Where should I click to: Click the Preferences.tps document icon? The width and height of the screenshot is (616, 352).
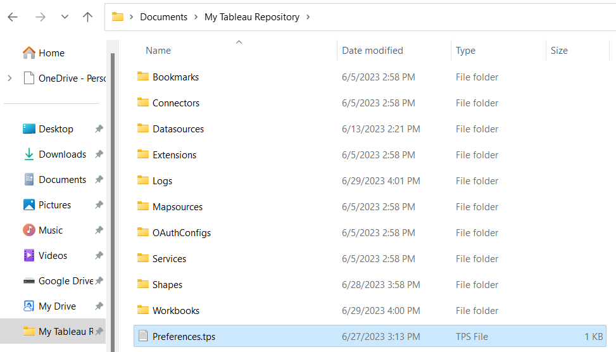143,336
